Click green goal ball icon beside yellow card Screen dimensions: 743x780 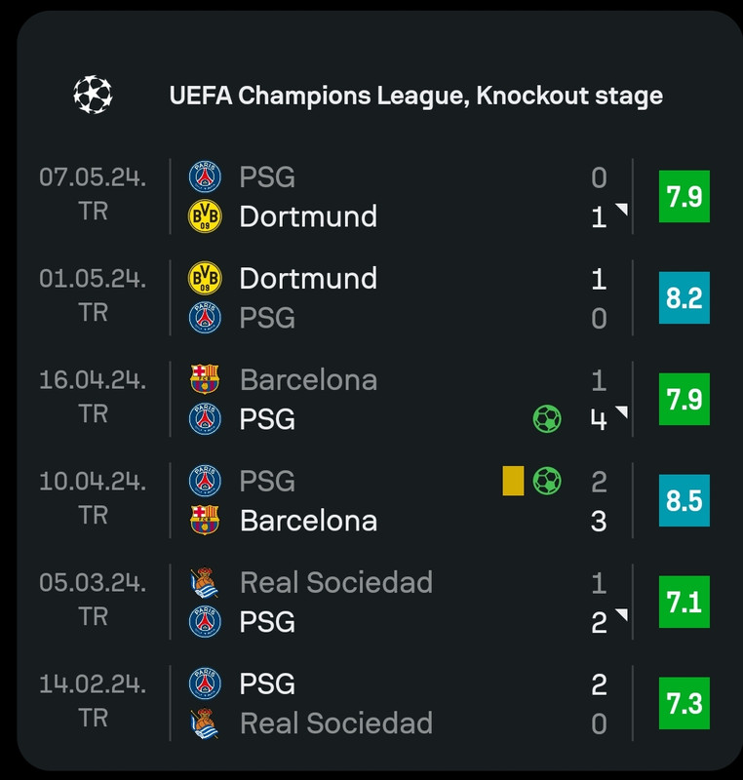547,481
